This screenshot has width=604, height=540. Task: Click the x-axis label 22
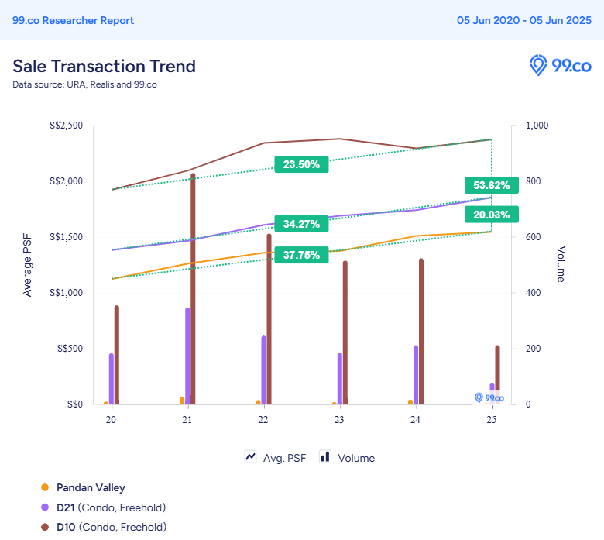pyautogui.click(x=263, y=419)
